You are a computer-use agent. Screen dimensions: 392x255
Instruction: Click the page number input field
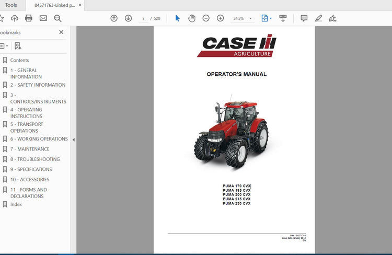144,18
